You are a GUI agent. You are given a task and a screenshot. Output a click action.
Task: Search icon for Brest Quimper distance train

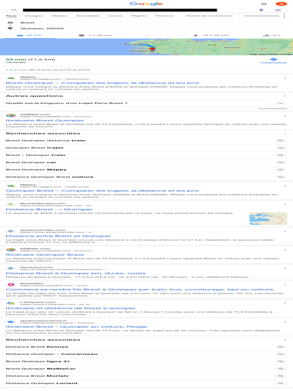click(x=281, y=141)
